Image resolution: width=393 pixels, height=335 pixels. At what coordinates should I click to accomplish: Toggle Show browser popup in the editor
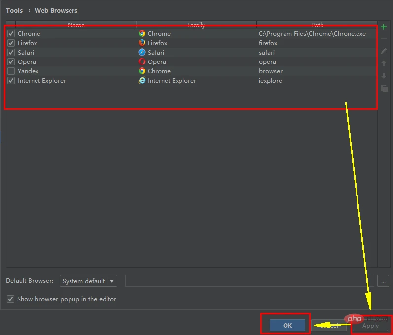[x=10, y=299]
